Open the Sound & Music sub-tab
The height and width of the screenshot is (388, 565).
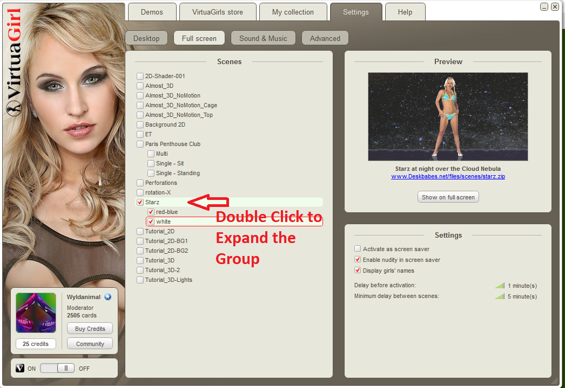(263, 38)
